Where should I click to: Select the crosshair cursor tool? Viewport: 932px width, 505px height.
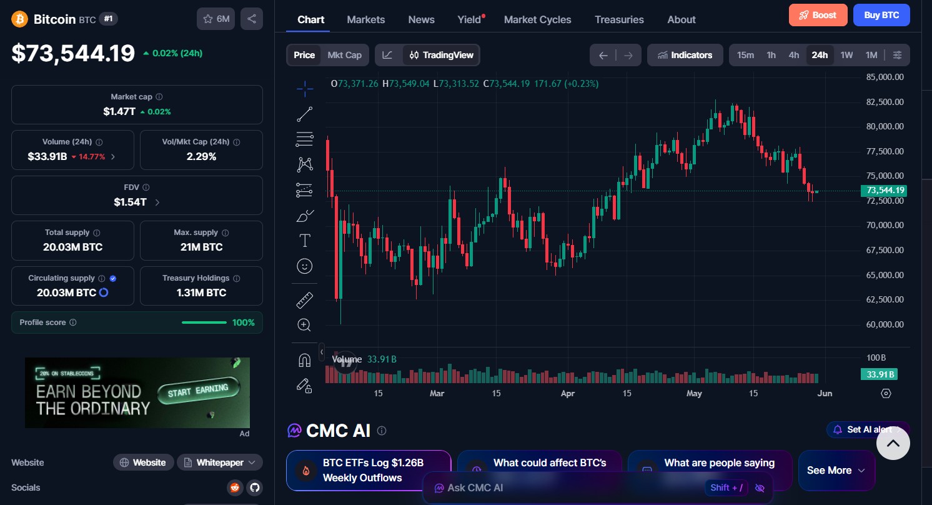pyautogui.click(x=305, y=89)
